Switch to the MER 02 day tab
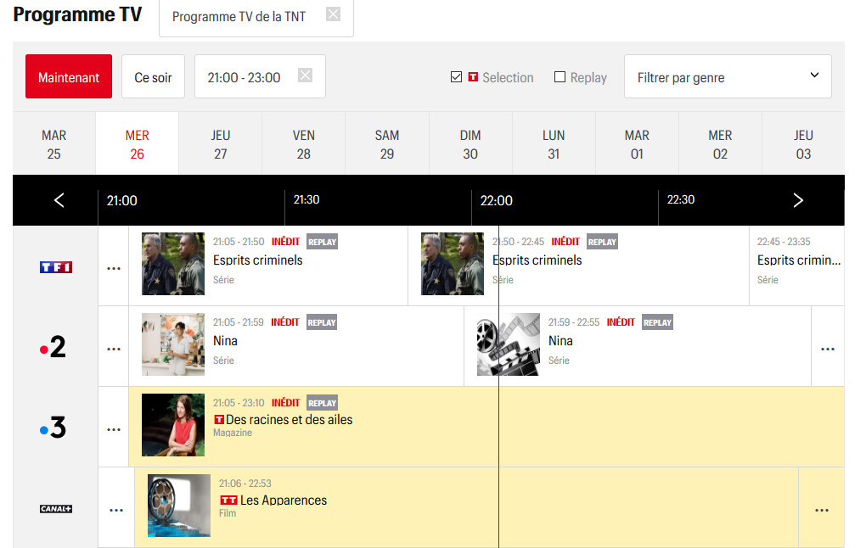 pos(720,143)
